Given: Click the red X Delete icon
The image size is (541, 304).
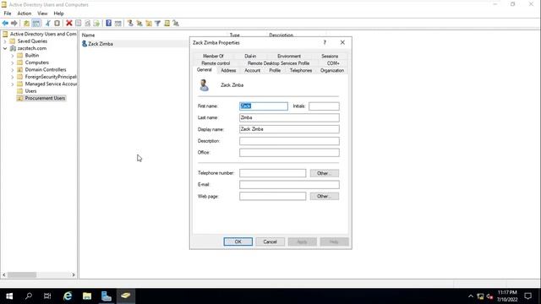Looking at the screenshot, I should tap(69, 23).
